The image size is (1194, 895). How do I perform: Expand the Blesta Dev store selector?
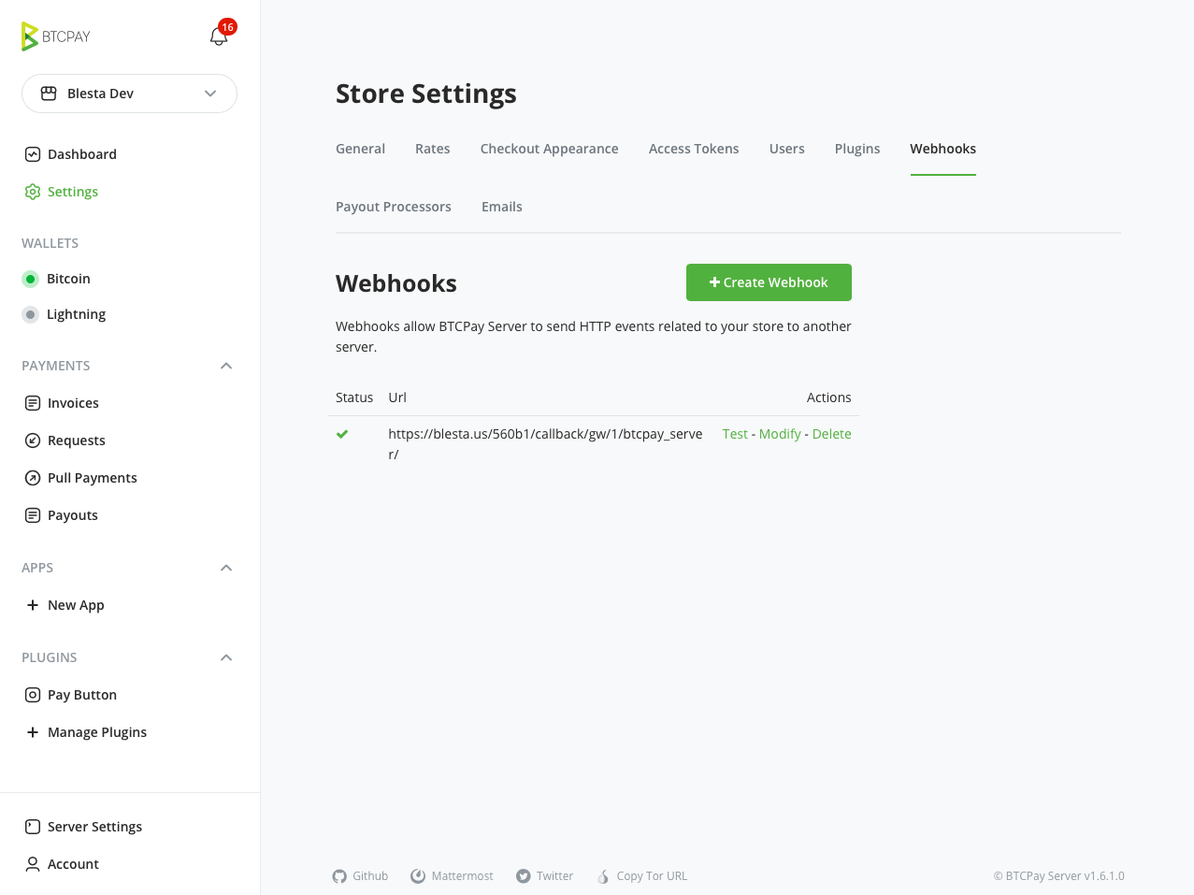(129, 94)
